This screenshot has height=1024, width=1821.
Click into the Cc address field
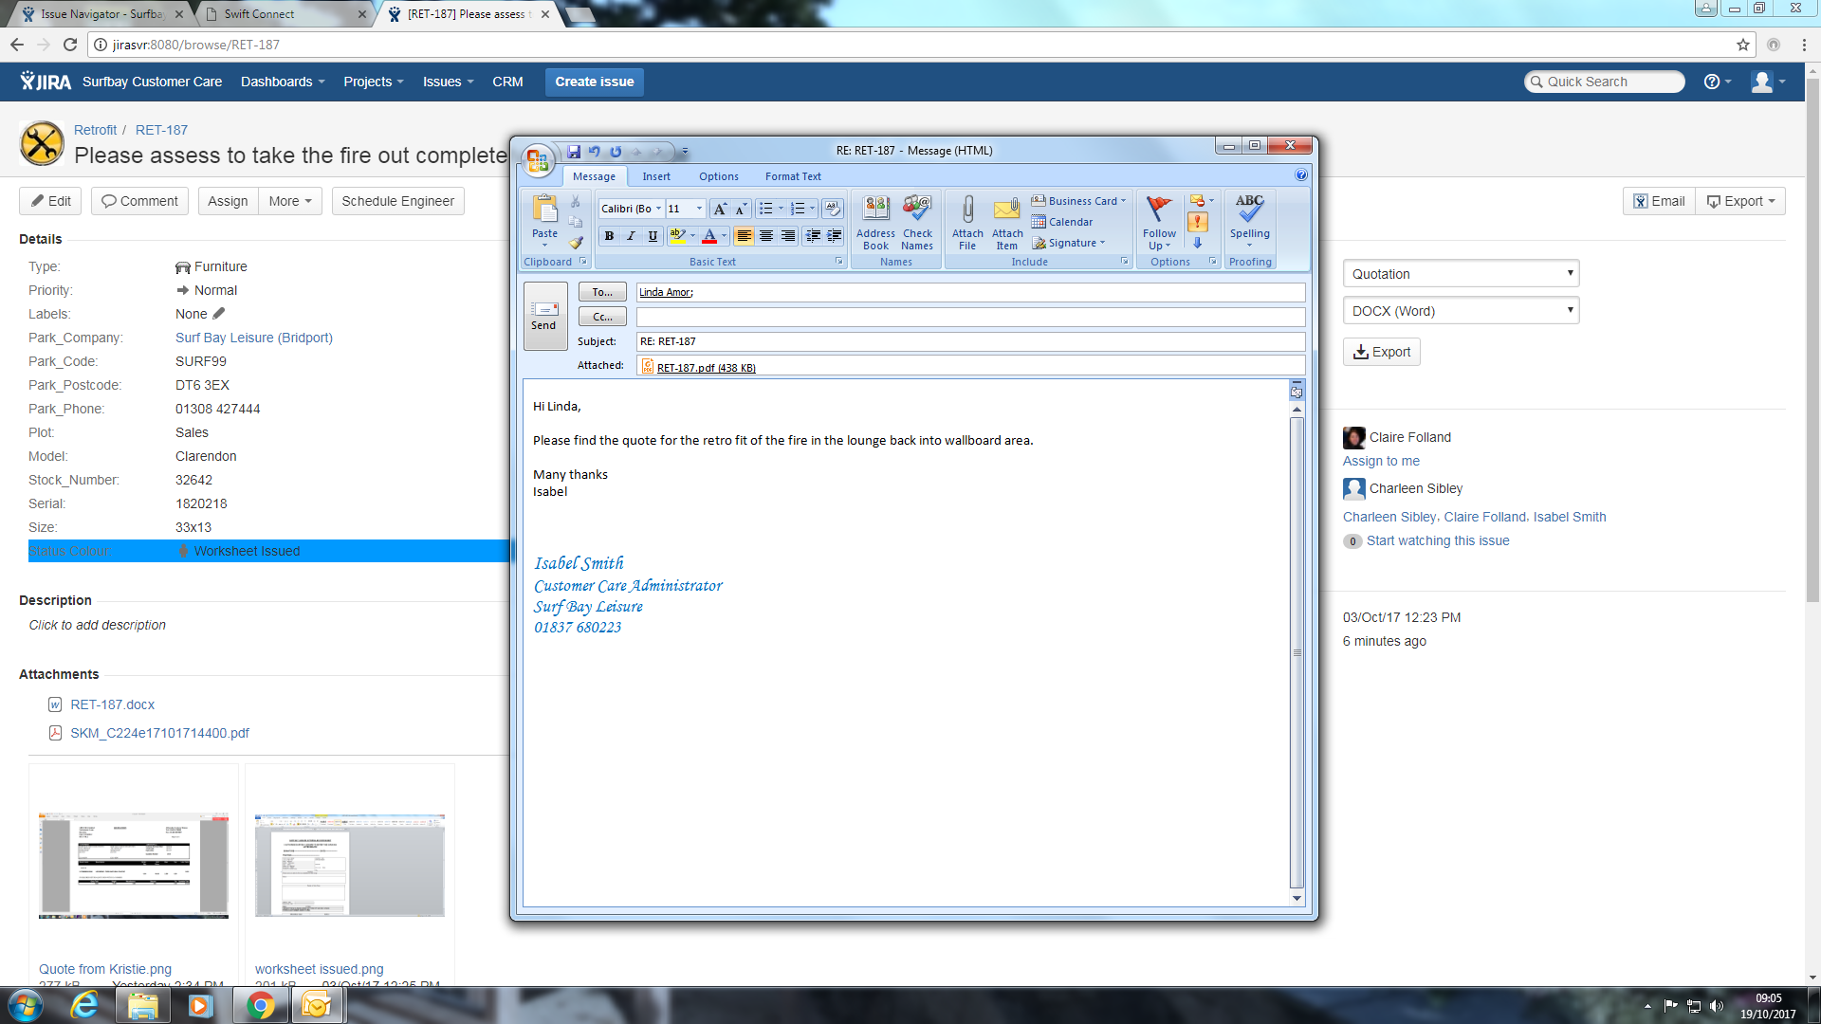pyautogui.click(x=969, y=317)
